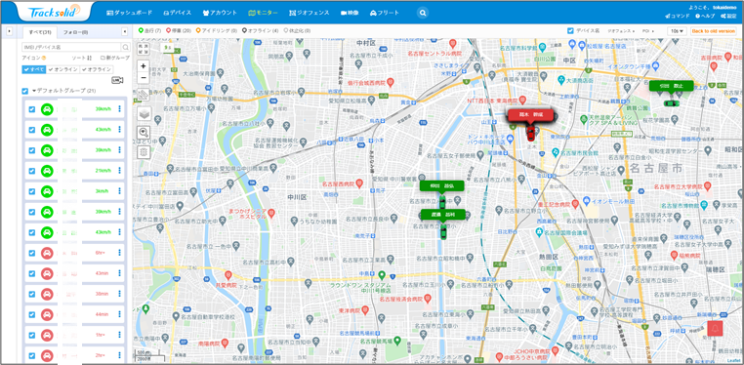Select the ruler measuring tool on map
Image resolution: width=744 pixels, height=365 pixels.
tap(144, 96)
